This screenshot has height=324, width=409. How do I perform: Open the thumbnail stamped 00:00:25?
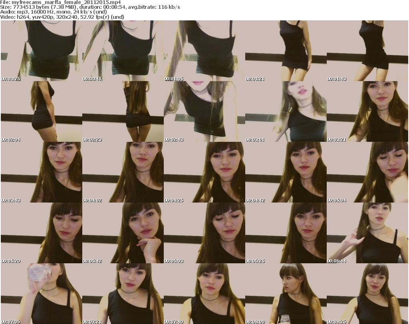[x=42, y=51]
